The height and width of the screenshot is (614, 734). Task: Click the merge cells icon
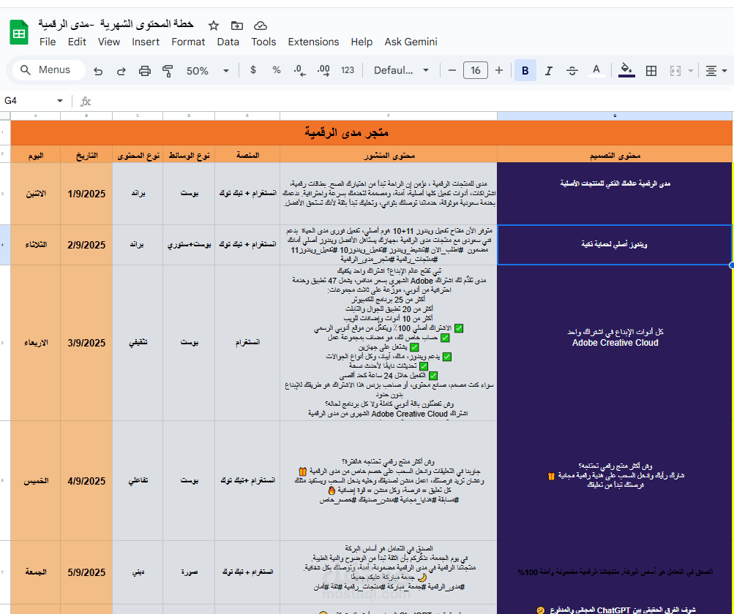[675, 71]
